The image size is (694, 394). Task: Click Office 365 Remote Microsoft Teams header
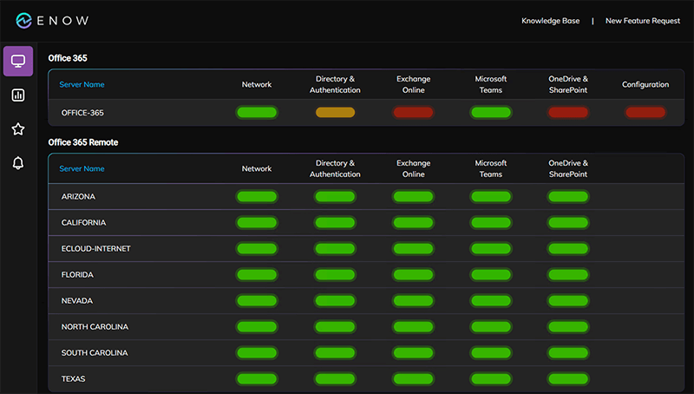[x=491, y=168]
